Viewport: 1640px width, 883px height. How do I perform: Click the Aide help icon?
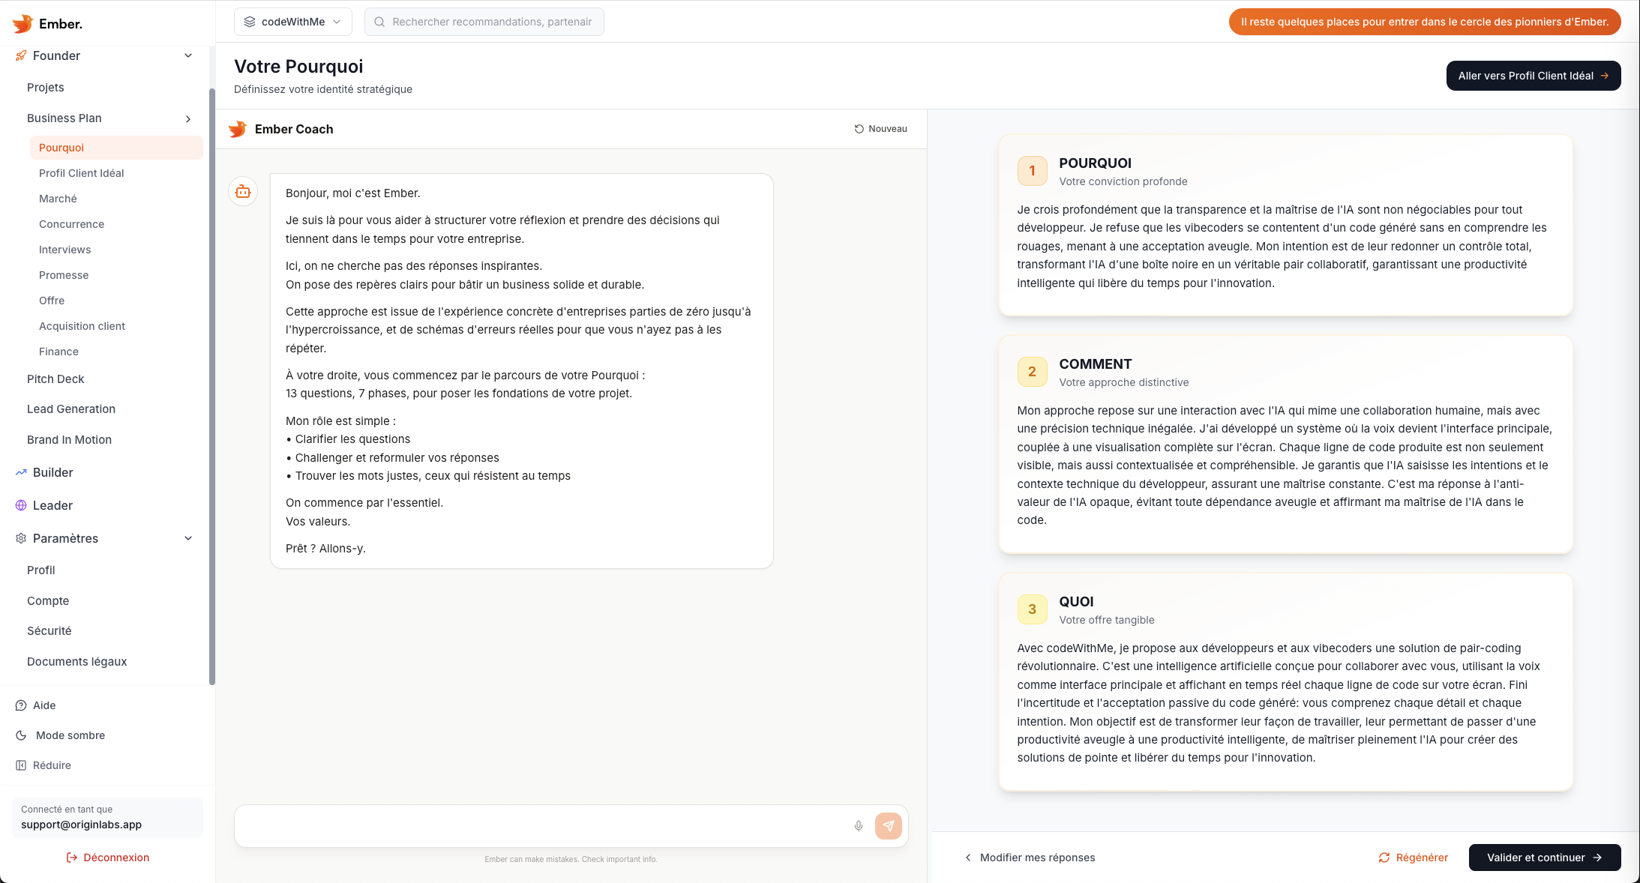pyautogui.click(x=19, y=705)
